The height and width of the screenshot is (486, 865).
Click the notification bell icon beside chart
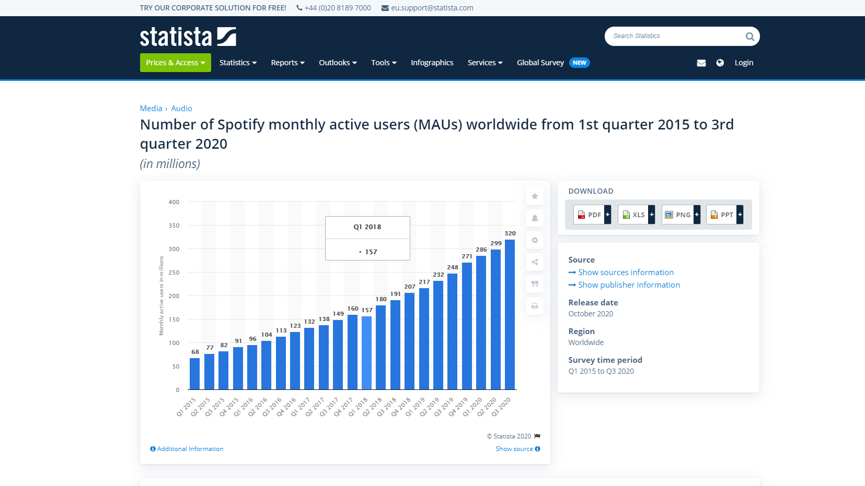coord(534,218)
